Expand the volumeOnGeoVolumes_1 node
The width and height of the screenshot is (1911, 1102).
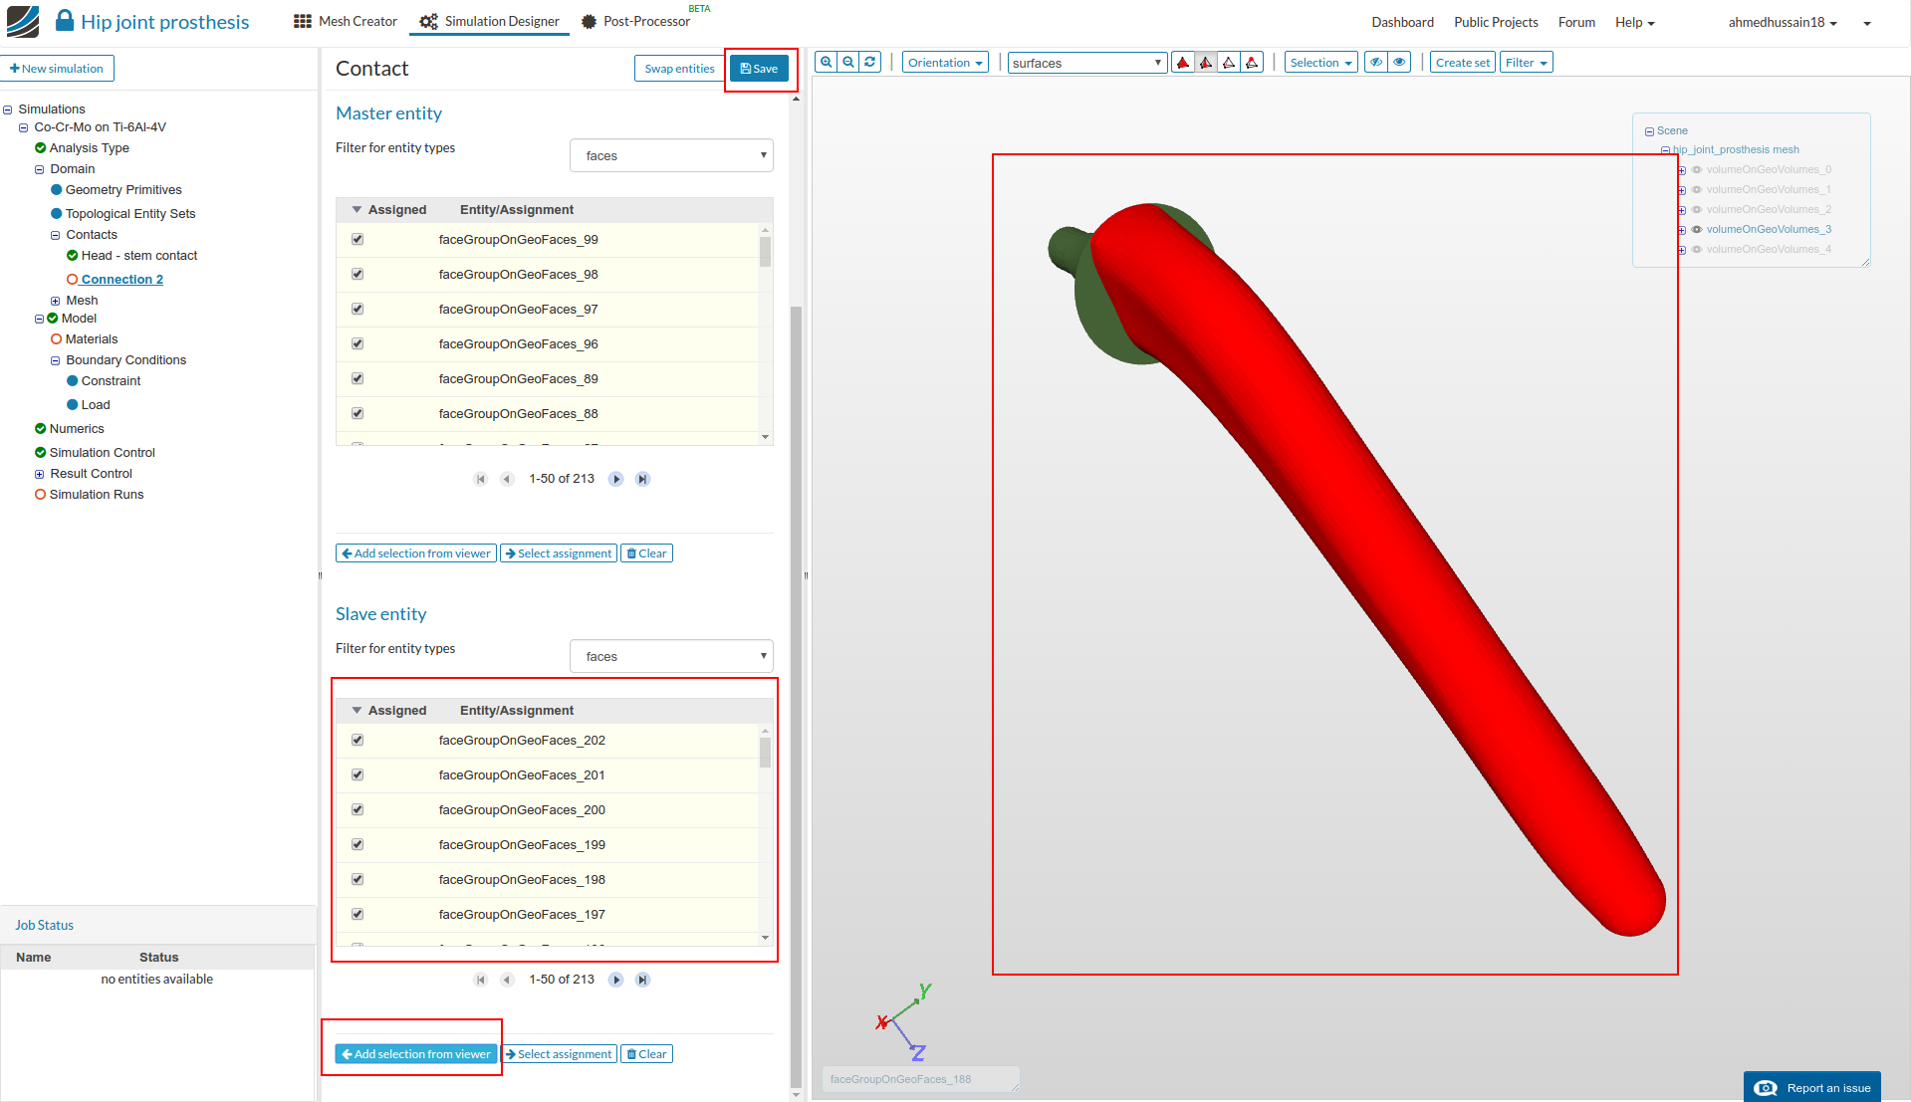tap(1682, 190)
